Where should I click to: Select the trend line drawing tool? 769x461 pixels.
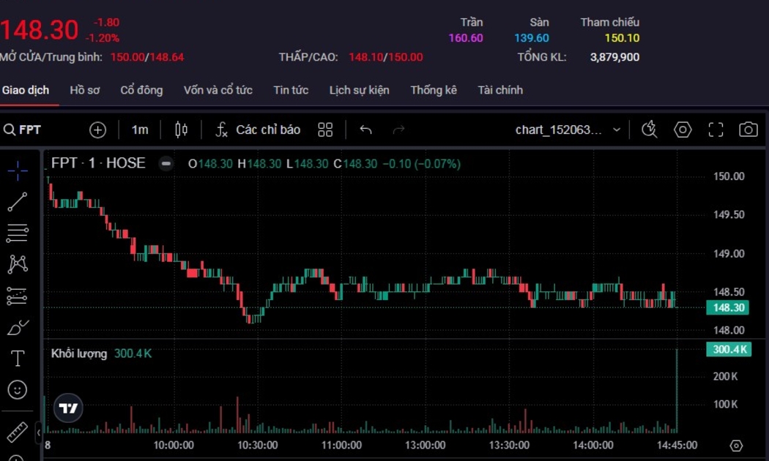[18, 202]
